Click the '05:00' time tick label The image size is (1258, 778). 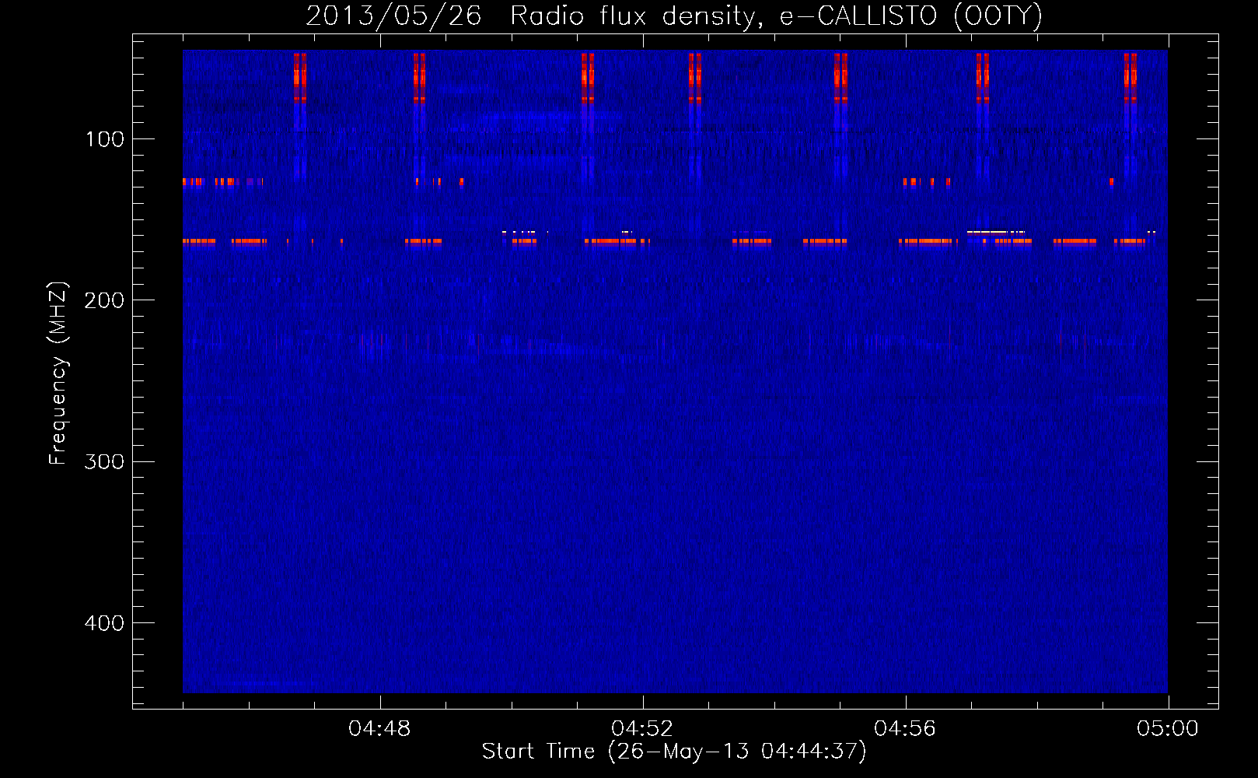coord(1168,729)
